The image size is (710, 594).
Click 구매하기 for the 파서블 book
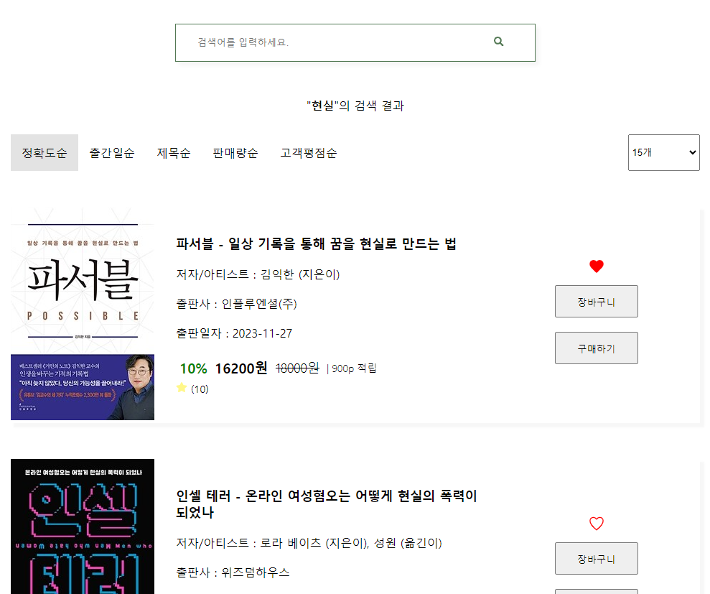[x=597, y=348]
